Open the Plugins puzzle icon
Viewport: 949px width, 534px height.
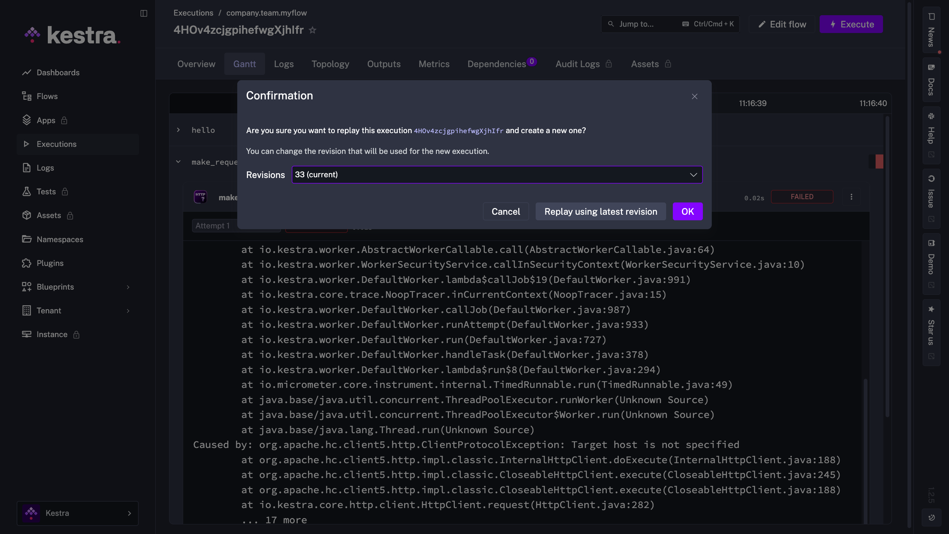click(26, 263)
